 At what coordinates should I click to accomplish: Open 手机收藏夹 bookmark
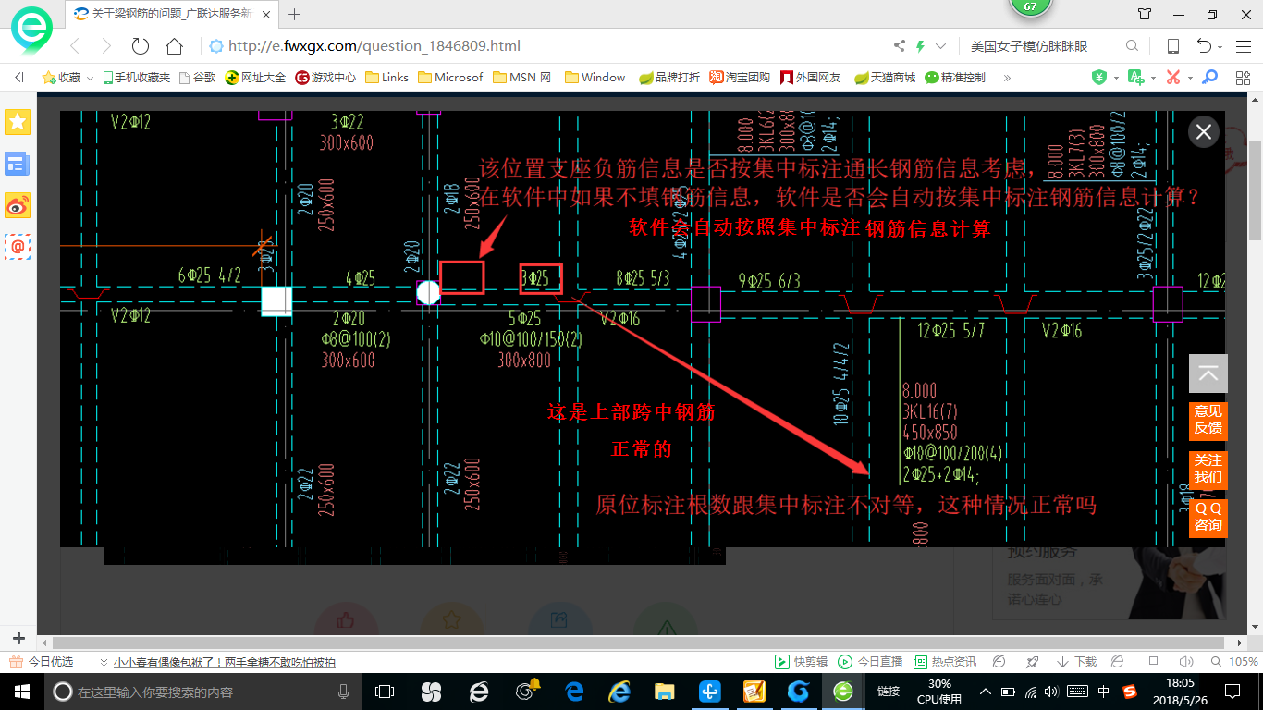coord(136,78)
